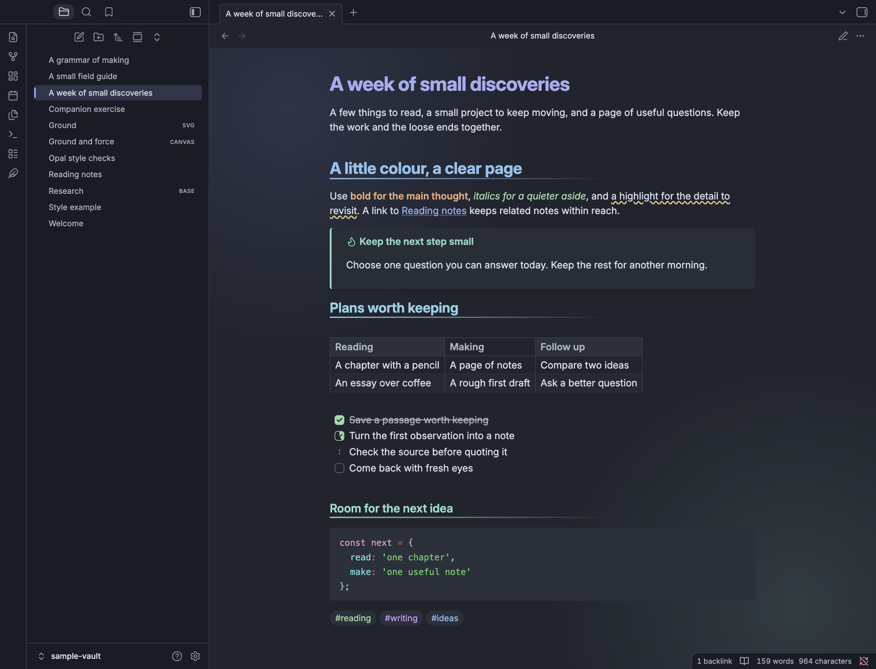Click the #ideas tag
The height and width of the screenshot is (669, 876).
[444, 618]
